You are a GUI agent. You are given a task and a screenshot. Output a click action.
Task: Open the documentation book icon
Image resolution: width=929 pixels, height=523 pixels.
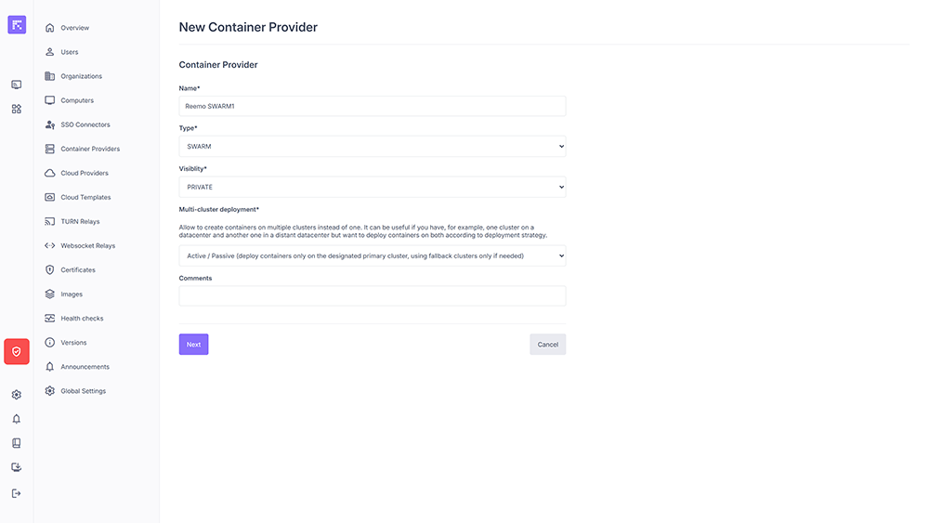click(17, 443)
